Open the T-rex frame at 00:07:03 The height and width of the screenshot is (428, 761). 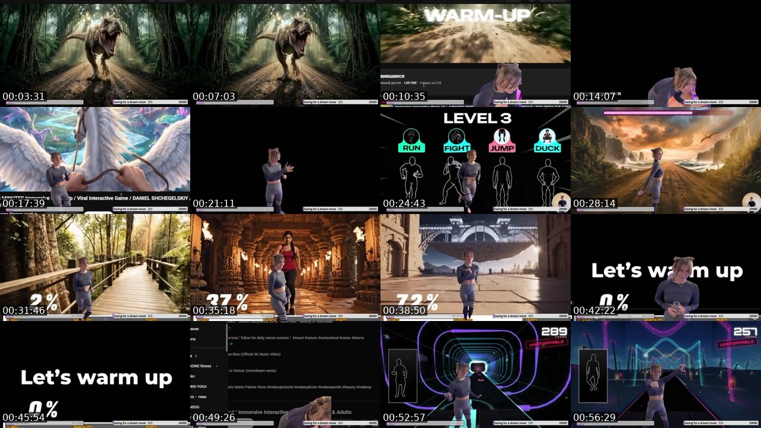(x=285, y=53)
